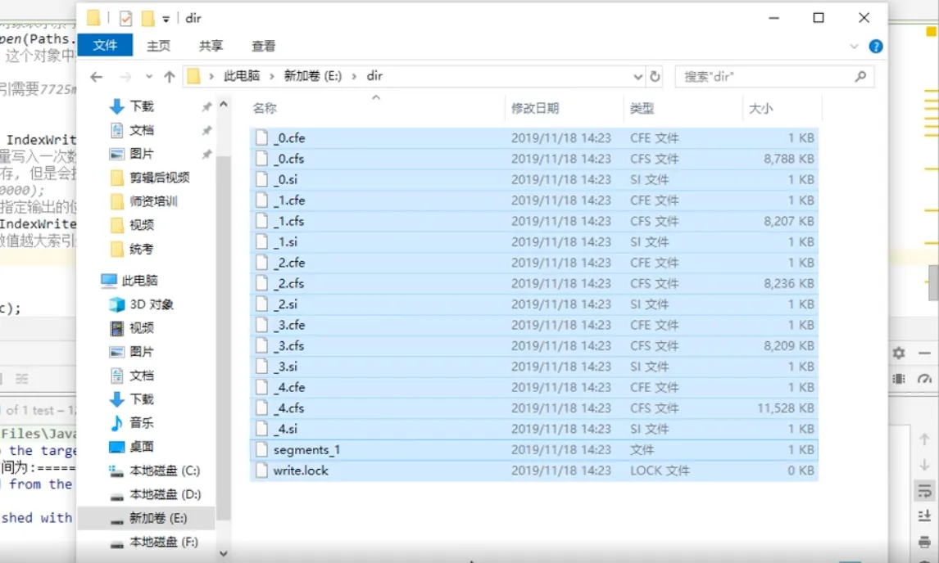Click IDE print icon at right edge
The width and height of the screenshot is (939, 563).
(x=924, y=542)
